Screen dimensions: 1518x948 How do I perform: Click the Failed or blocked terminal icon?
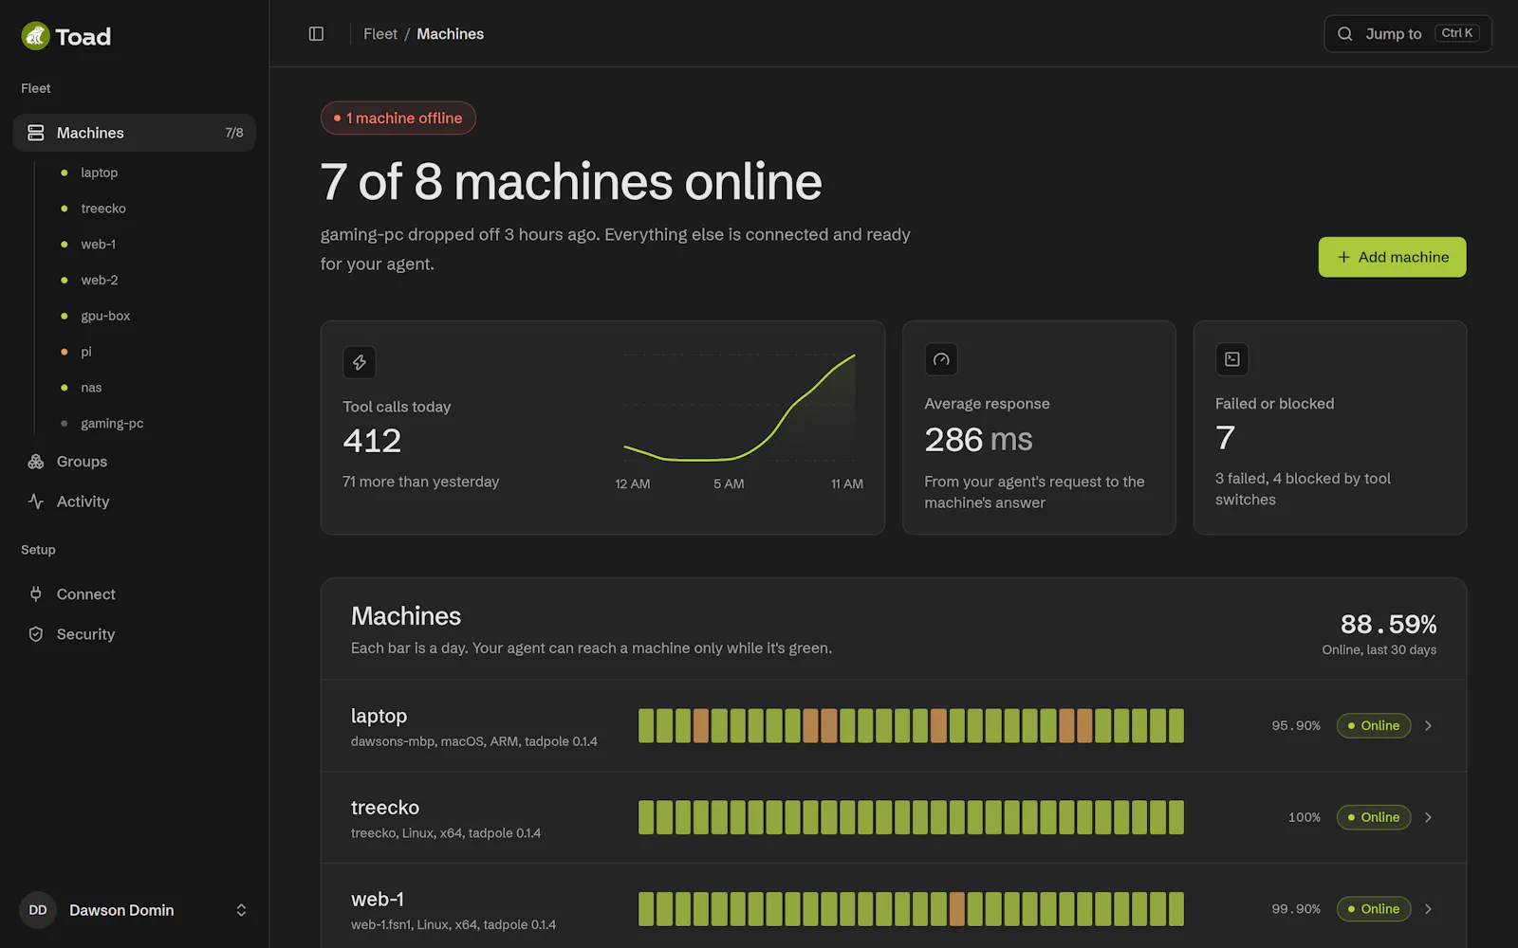1232,359
